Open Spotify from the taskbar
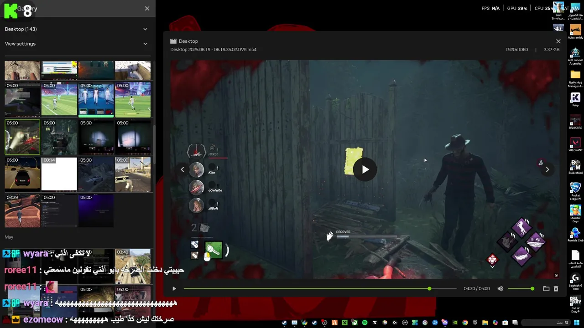 [365, 323]
